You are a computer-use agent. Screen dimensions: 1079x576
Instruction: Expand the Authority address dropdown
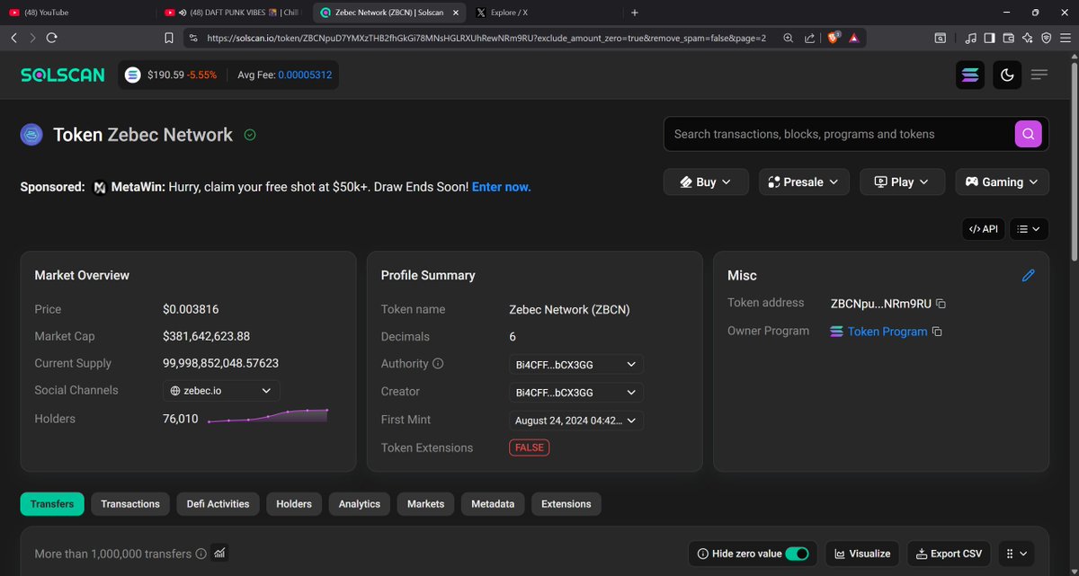(x=575, y=365)
